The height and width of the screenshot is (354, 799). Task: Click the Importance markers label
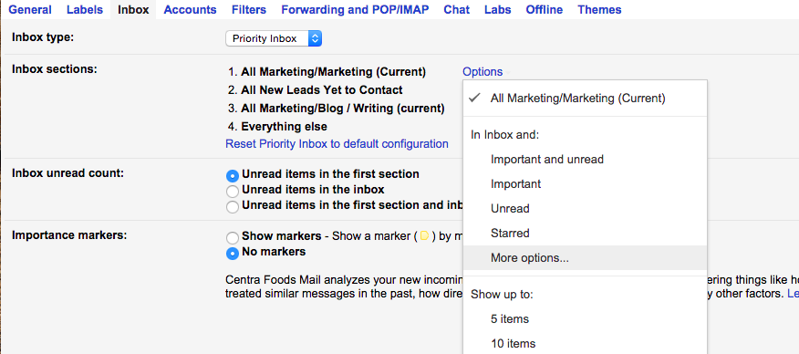coord(69,234)
